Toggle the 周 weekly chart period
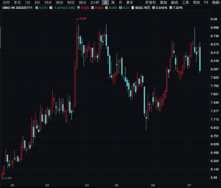 tap(113, 2)
